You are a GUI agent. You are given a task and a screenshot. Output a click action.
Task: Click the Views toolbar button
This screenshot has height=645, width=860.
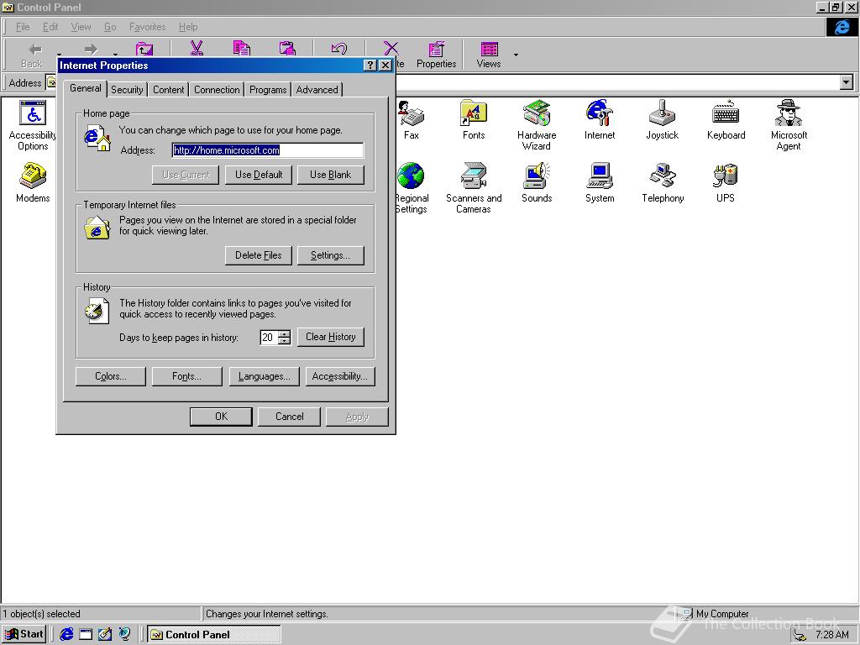click(x=488, y=55)
